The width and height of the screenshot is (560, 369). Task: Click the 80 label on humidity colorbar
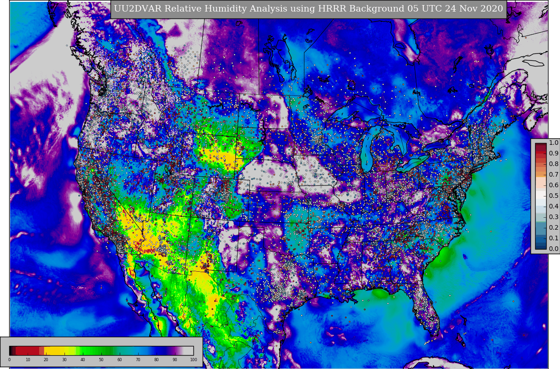pos(157,360)
